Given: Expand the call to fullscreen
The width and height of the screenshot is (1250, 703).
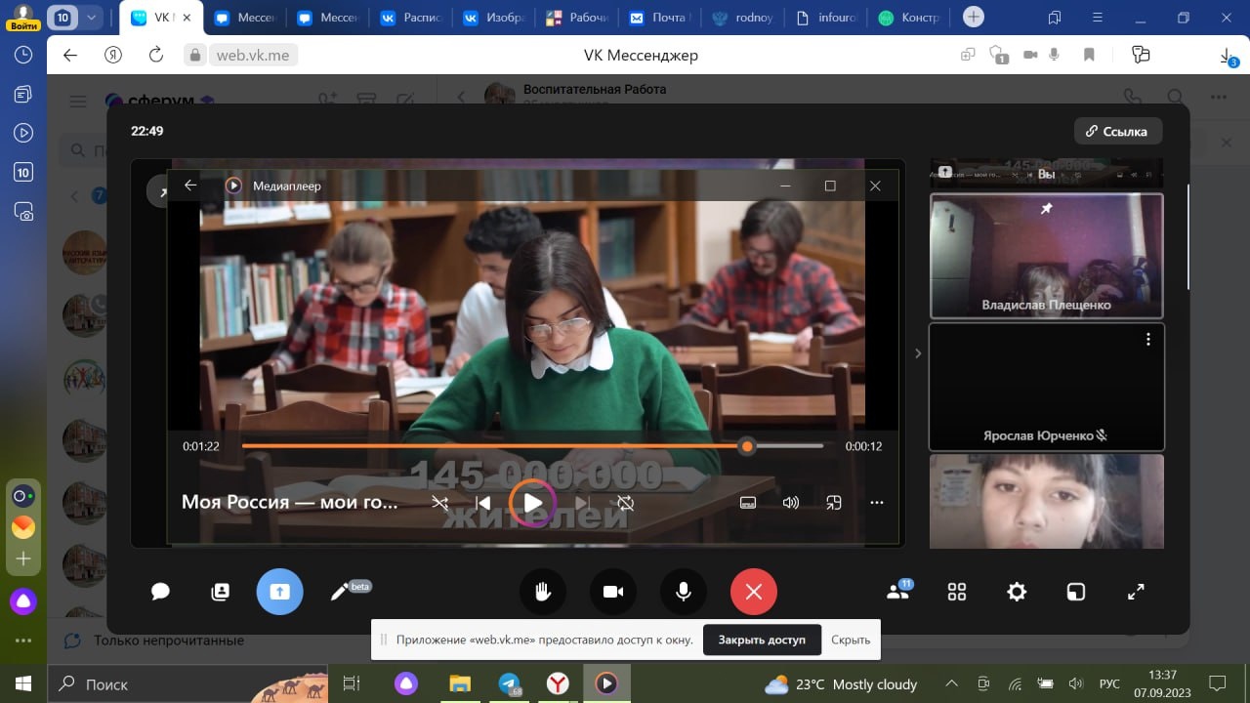Looking at the screenshot, I should click(x=1136, y=592).
